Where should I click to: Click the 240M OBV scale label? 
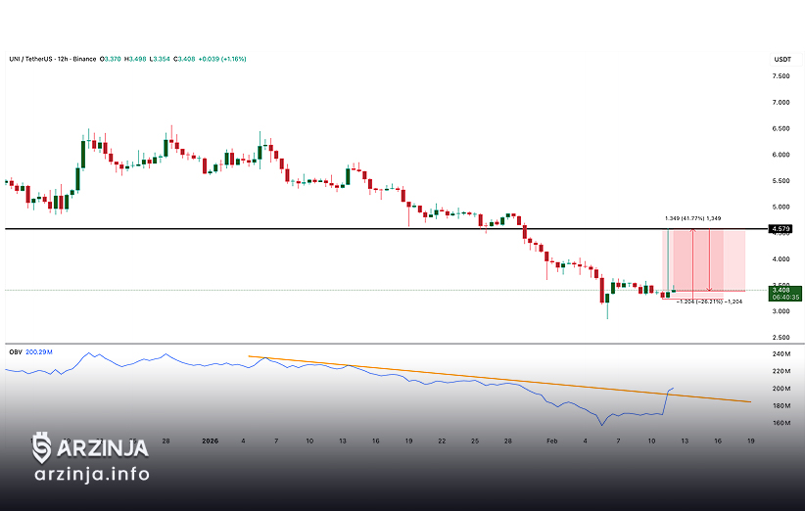coord(781,353)
